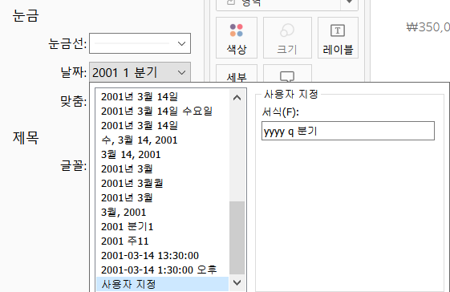Click the scroll up arrow of format list

[x=237, y=98]
